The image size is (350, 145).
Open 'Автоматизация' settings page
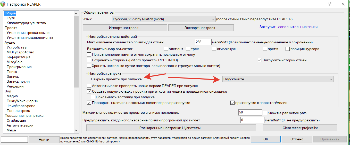(20, 125)
